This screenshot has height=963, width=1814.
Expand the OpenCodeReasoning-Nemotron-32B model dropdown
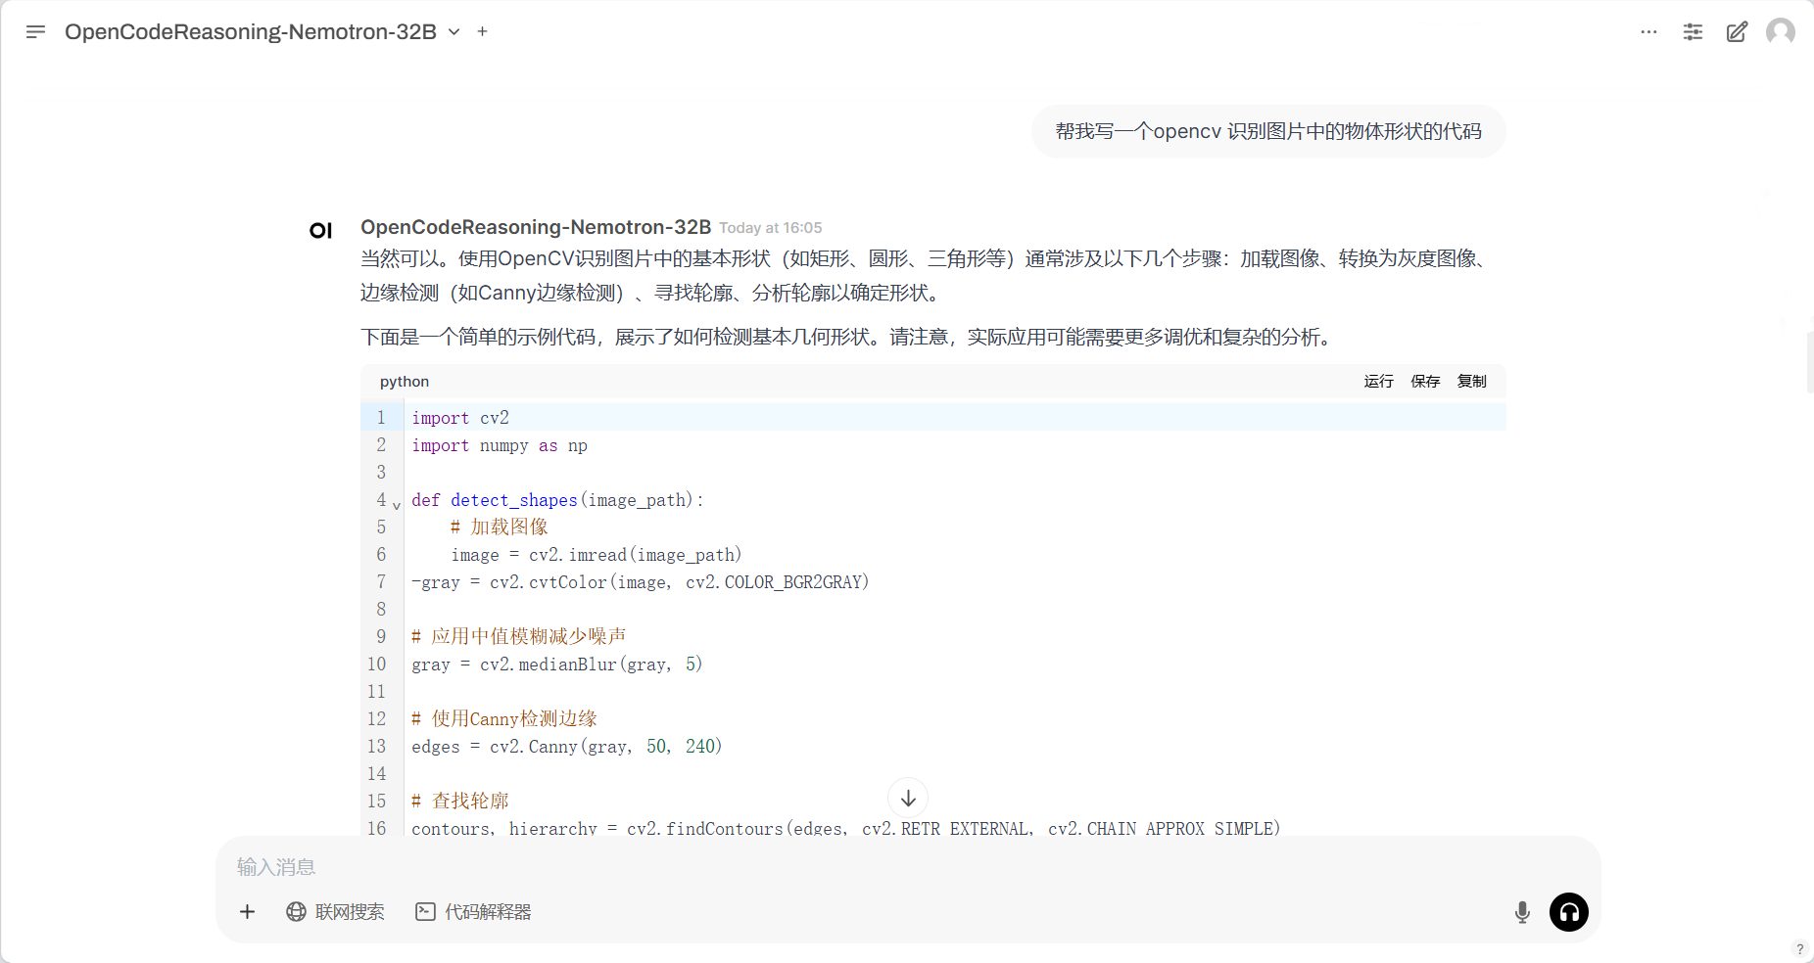click(453, 31)
